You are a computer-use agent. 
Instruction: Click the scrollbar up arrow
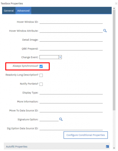[114, 9]
